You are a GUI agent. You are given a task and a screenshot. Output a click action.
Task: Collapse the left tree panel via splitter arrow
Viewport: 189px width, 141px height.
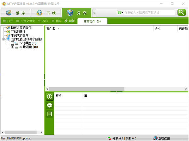coord(44,80)
